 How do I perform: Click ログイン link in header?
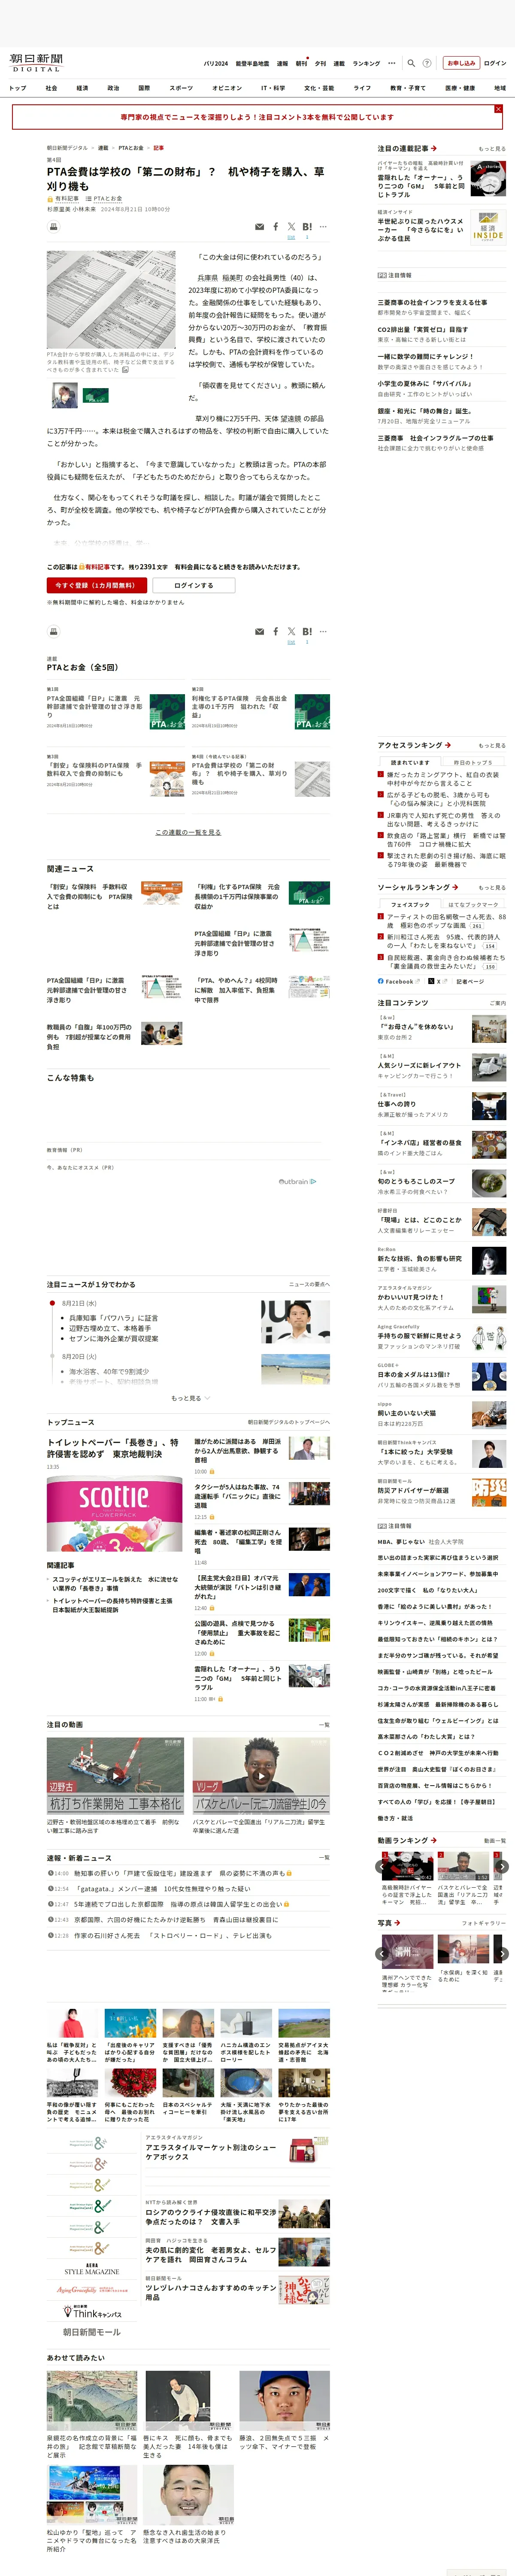coord(495,63)
